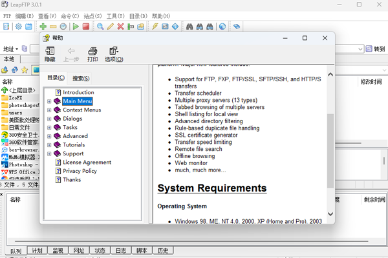Viewport: 388px width, 258px height.
Task: Expand the Advanced help topic
Action: click(x=49, y=136)
